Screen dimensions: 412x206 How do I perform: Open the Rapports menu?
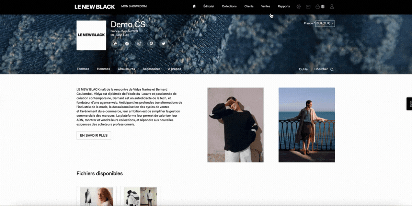(x=284, y=6)
